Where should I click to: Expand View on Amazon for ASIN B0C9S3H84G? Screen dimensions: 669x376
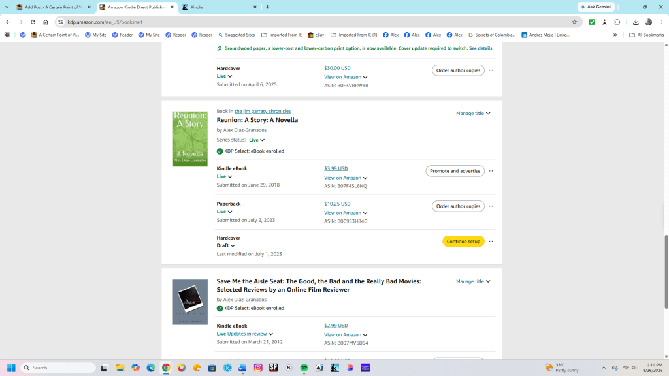(x=346, y=213)
